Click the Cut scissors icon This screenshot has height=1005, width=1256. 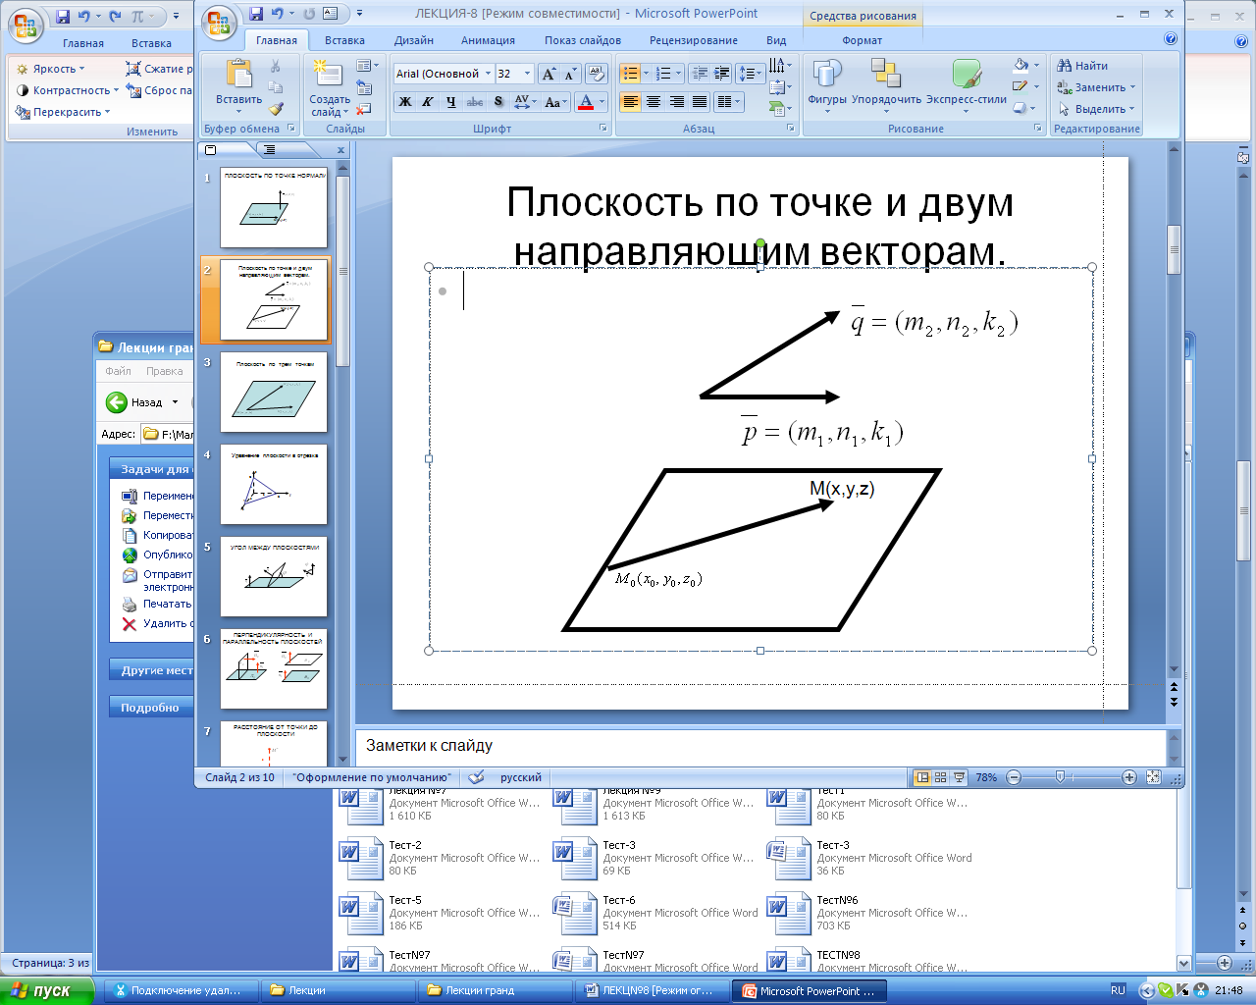(276, 66)
